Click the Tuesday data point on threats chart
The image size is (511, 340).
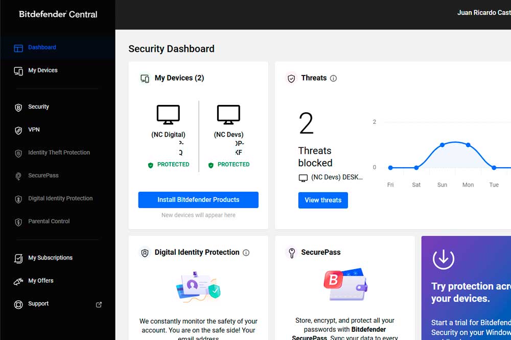tap(494, 168)
